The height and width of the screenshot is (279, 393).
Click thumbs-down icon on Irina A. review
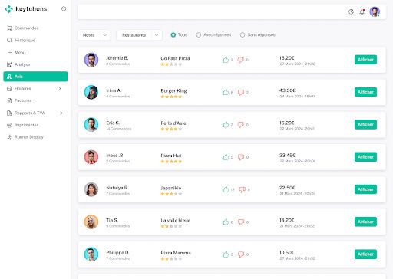(241, 92)
